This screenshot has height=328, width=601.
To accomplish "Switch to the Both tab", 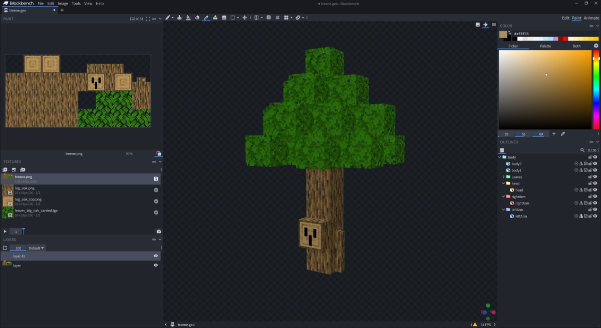I will (x=577, y=46).
